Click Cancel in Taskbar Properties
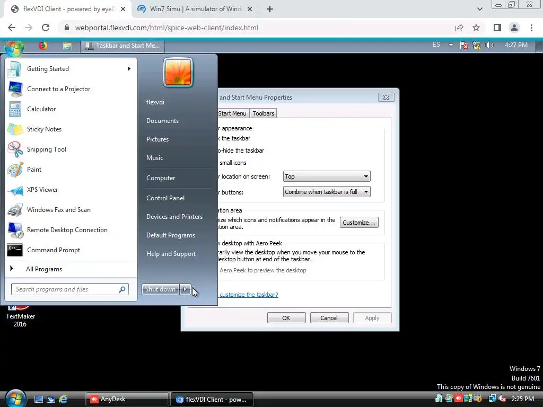 (x=329, y=318)
